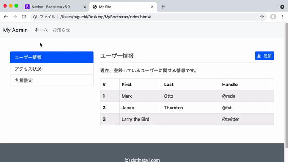Click the @mdo handle cell
Screen dimensions: 288x162
click(247, 96)
